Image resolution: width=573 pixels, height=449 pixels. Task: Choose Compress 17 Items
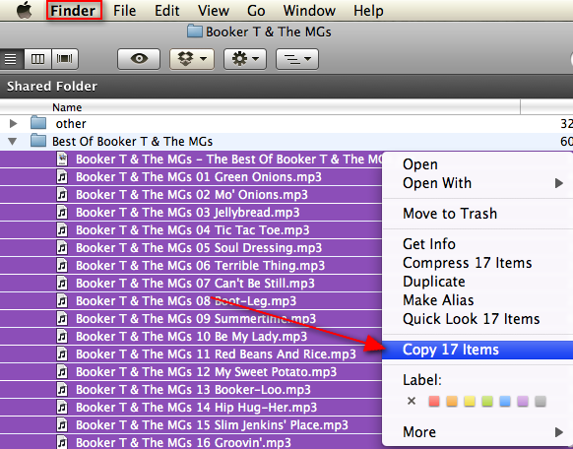(x=477, y=263)
